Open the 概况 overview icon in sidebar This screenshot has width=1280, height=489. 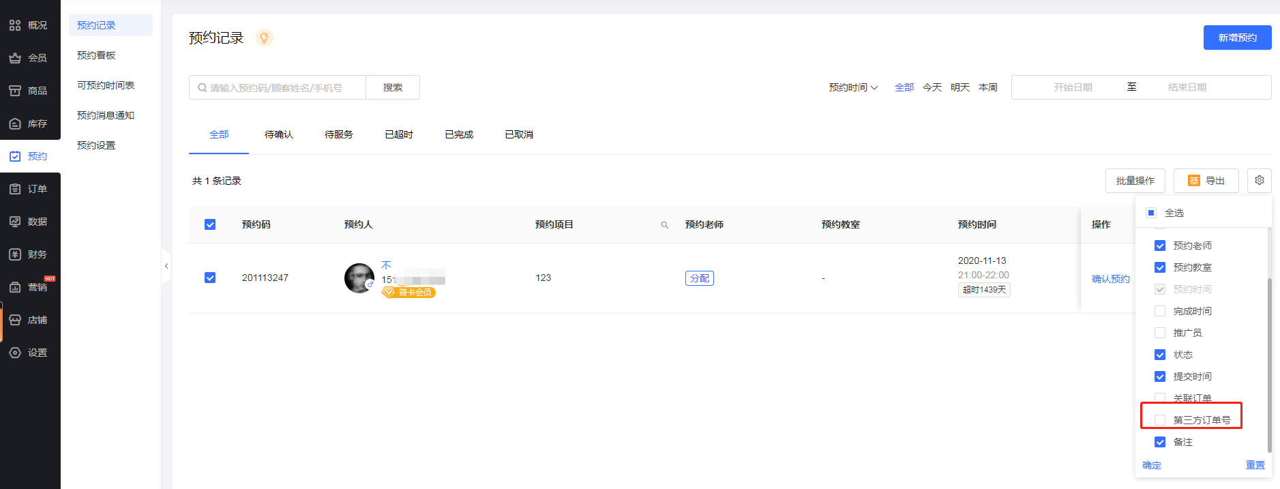tap(15, 25)
